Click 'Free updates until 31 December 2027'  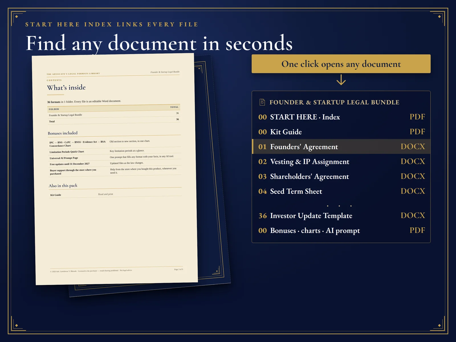click(70, 164)
